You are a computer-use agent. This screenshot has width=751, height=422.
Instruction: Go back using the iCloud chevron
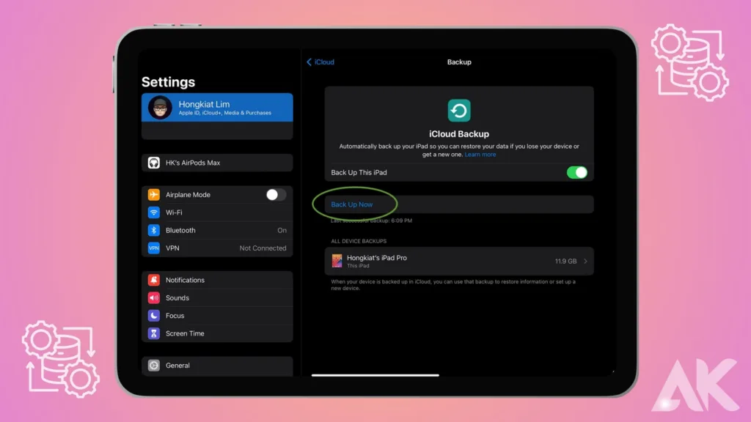click(x=309, y=62)
